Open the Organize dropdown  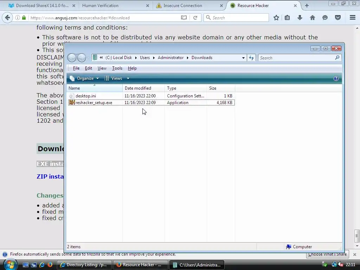click(84, 78)
